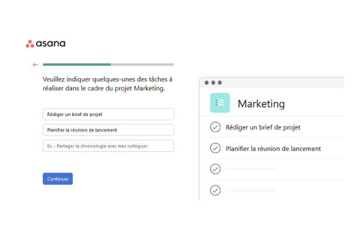Image resolution: width=360 pixels, height=231 pixels.
Task: Click the first dot in preview window titlebar
Action: (207, 83)
